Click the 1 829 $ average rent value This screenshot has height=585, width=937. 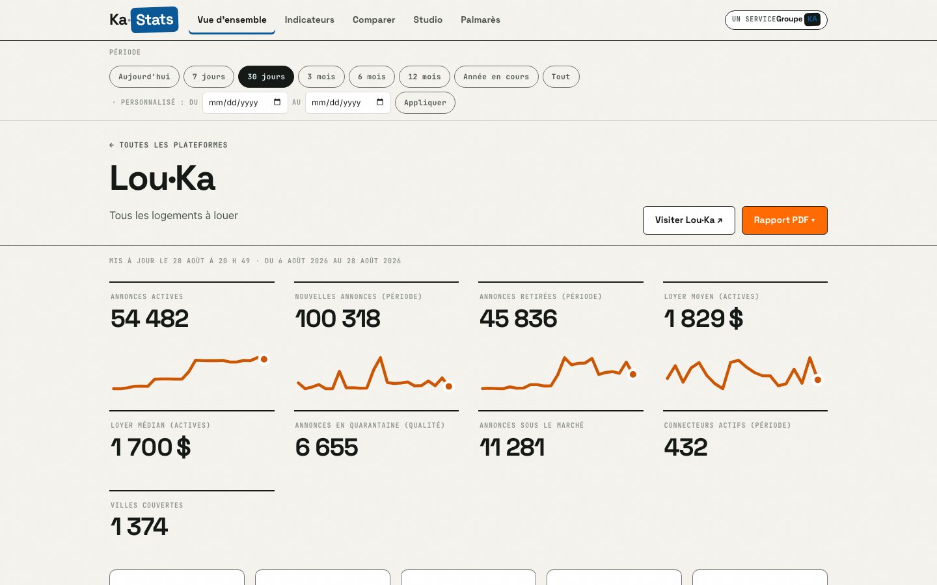pos(703,318)
